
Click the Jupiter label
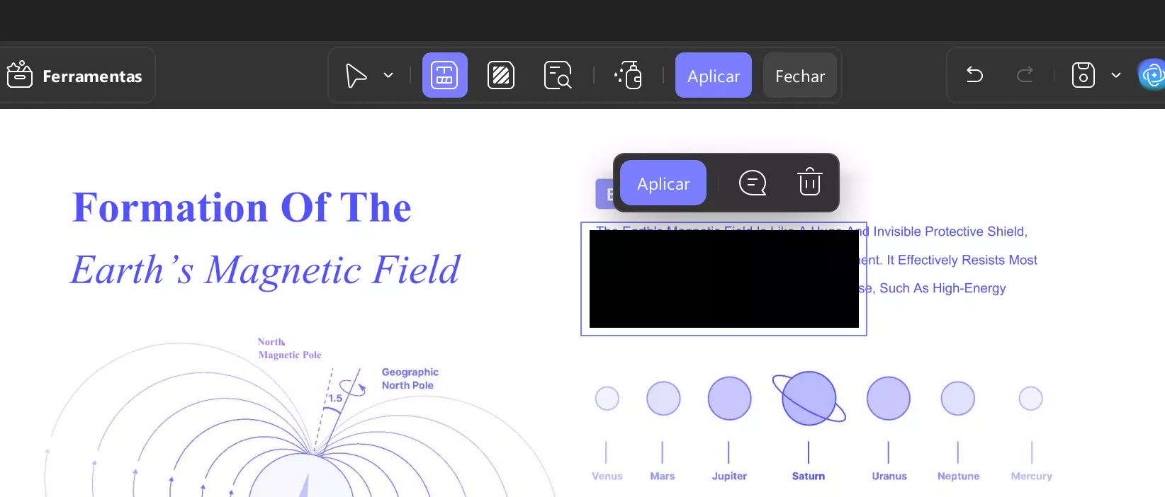click(x=729, y=476)
